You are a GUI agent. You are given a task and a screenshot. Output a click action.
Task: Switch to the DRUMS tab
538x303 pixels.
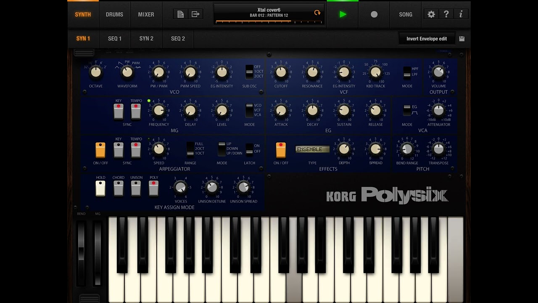114,14
